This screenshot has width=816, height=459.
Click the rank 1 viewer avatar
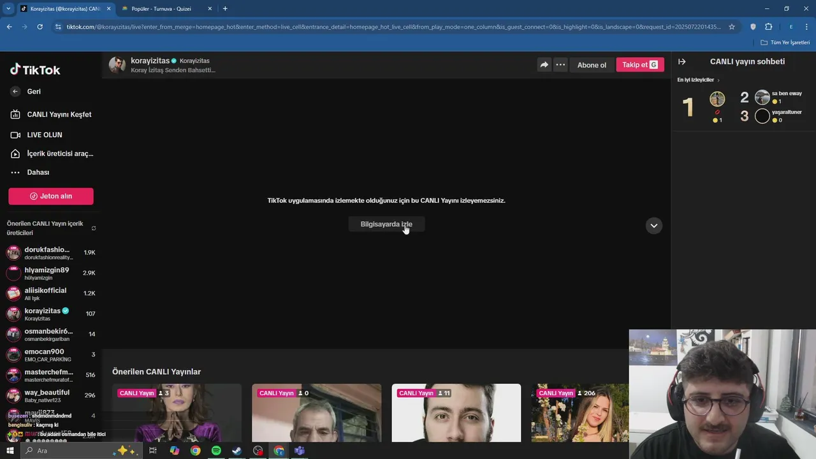[x=717, y=99]
